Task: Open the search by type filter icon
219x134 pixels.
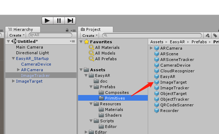Action: (x=208, y=35)
